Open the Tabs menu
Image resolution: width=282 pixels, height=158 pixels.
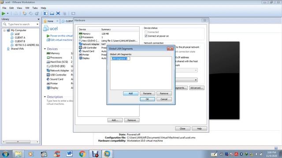point(35,8)
